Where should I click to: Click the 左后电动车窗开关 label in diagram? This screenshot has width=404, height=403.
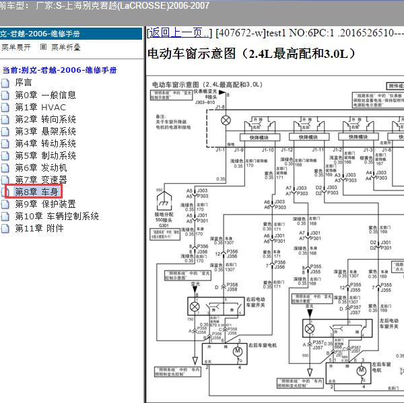(389, 324)
